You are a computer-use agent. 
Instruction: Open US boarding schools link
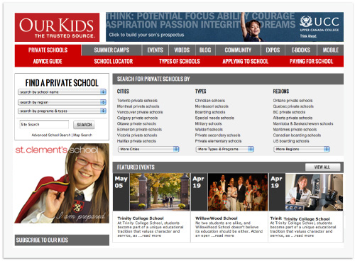[291, 141]
